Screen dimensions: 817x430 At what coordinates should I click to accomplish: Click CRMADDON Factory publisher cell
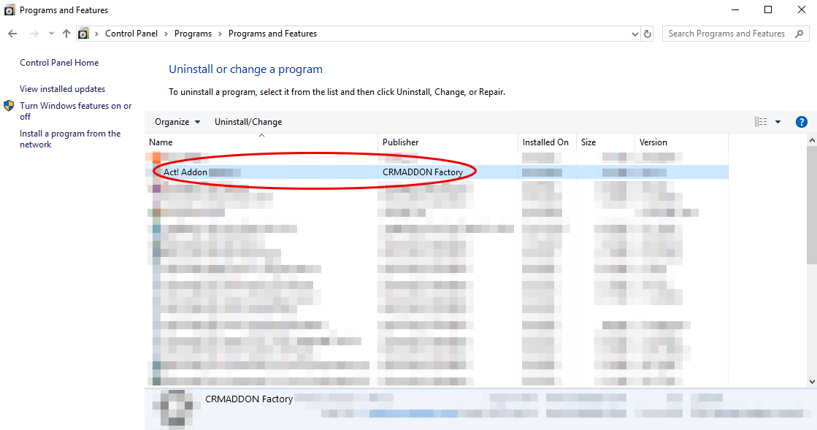(x=423, y=172)
